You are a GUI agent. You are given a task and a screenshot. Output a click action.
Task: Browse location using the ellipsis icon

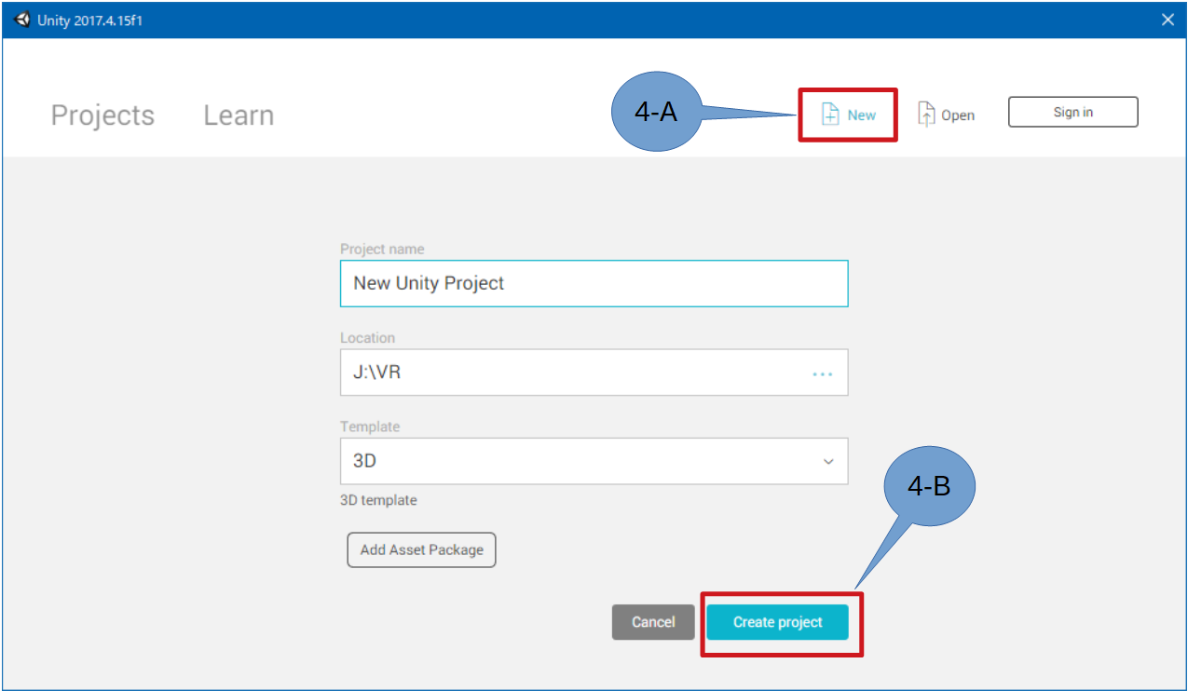[822, 373]
